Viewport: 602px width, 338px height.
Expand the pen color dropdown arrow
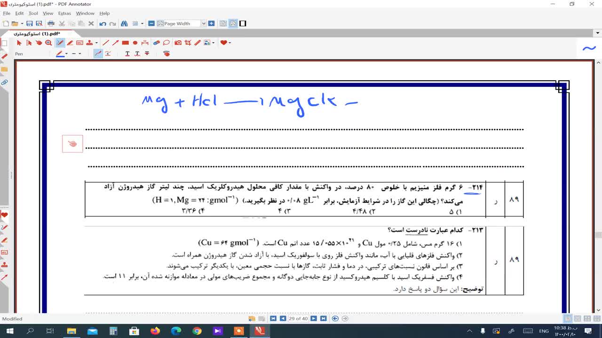click(x=66, y=54)
